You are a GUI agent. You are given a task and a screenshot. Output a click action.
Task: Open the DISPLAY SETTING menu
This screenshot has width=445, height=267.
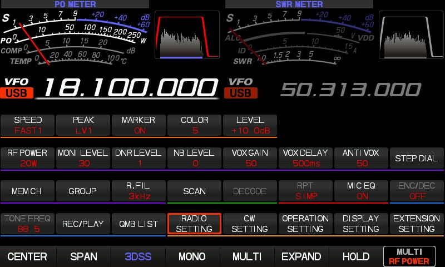(361, 224)
